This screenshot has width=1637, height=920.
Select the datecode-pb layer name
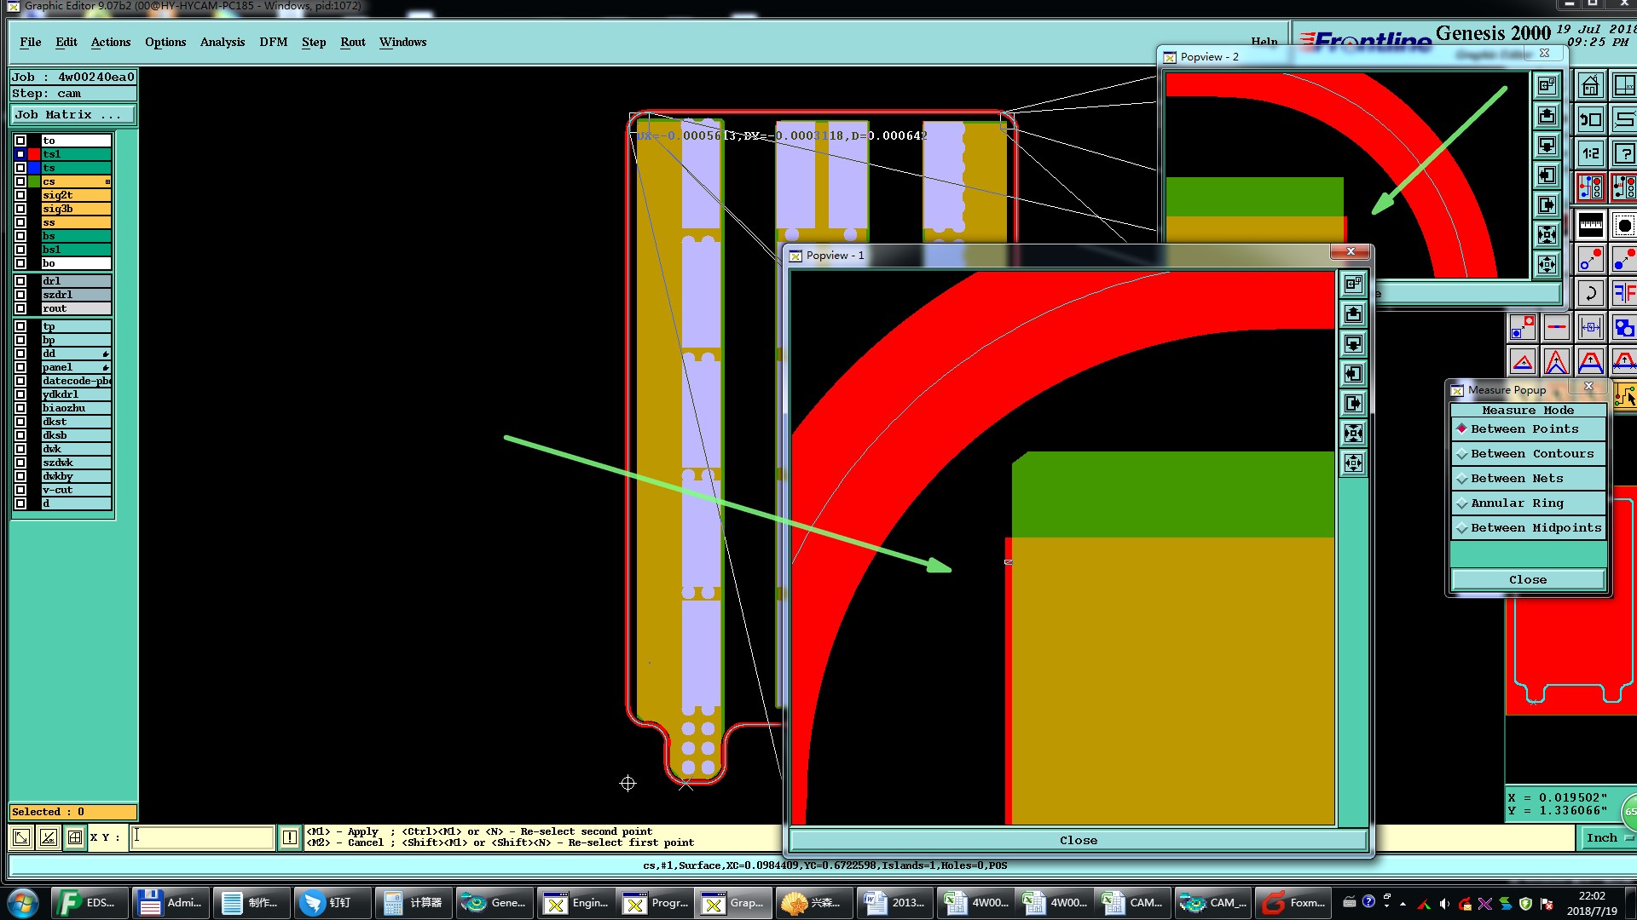tap(76, 381)
